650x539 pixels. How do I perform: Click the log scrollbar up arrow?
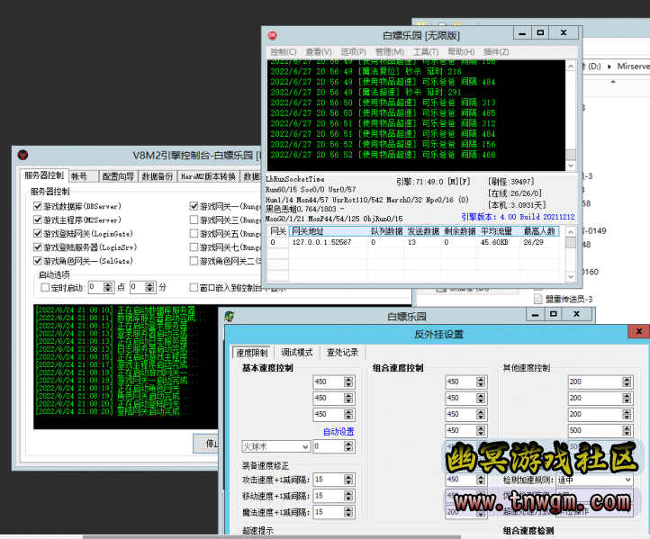(571, 67)
